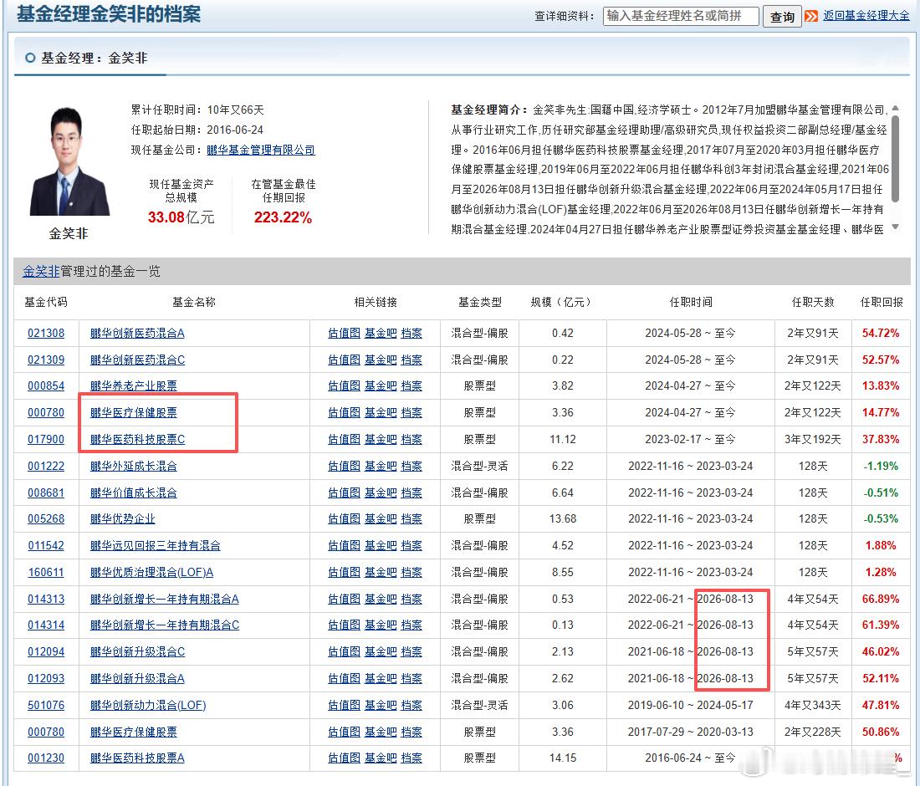Open 鹏华创新医药混合A fund page
Screen dimensions: 920x786
pyautogui.click(x=137, y=333)
